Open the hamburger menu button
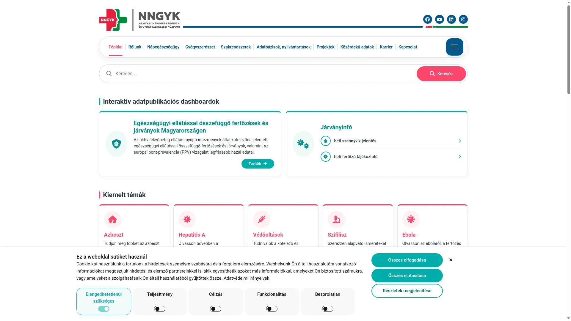The height and width of the screenshot is (321, 571). click(x=454, y=47)
